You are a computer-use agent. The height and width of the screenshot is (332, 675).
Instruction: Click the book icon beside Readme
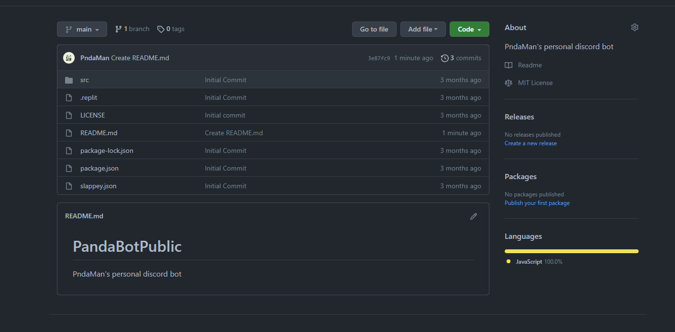(x=509, y=65)
